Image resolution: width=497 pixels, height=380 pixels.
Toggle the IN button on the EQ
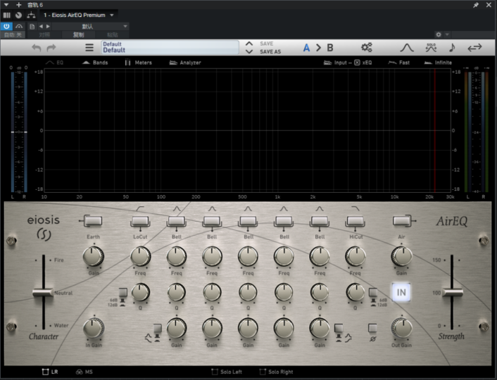(x=401, y=293)
